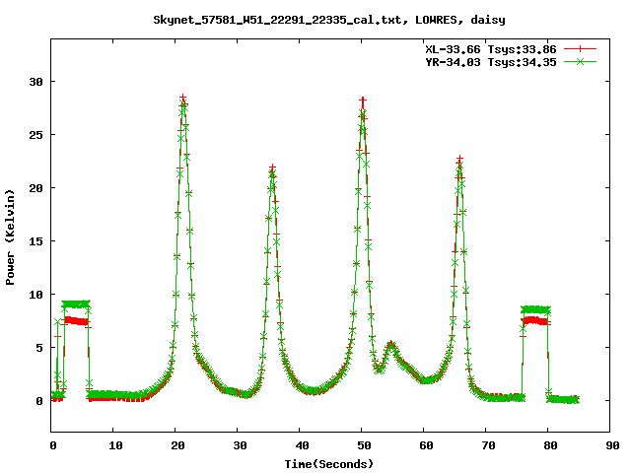The height and width of the screenshot is (473, 631).
Task: Click the y-axis tick label 25
Action: pyautogui.click(x=35, y=135)
